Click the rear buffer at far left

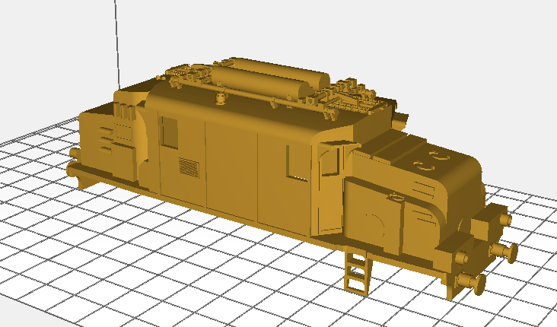coord(75,169)
